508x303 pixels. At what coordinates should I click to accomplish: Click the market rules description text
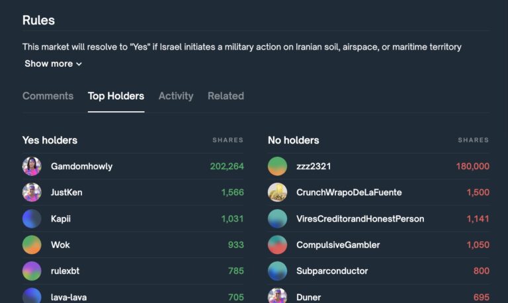coord(241,47)
